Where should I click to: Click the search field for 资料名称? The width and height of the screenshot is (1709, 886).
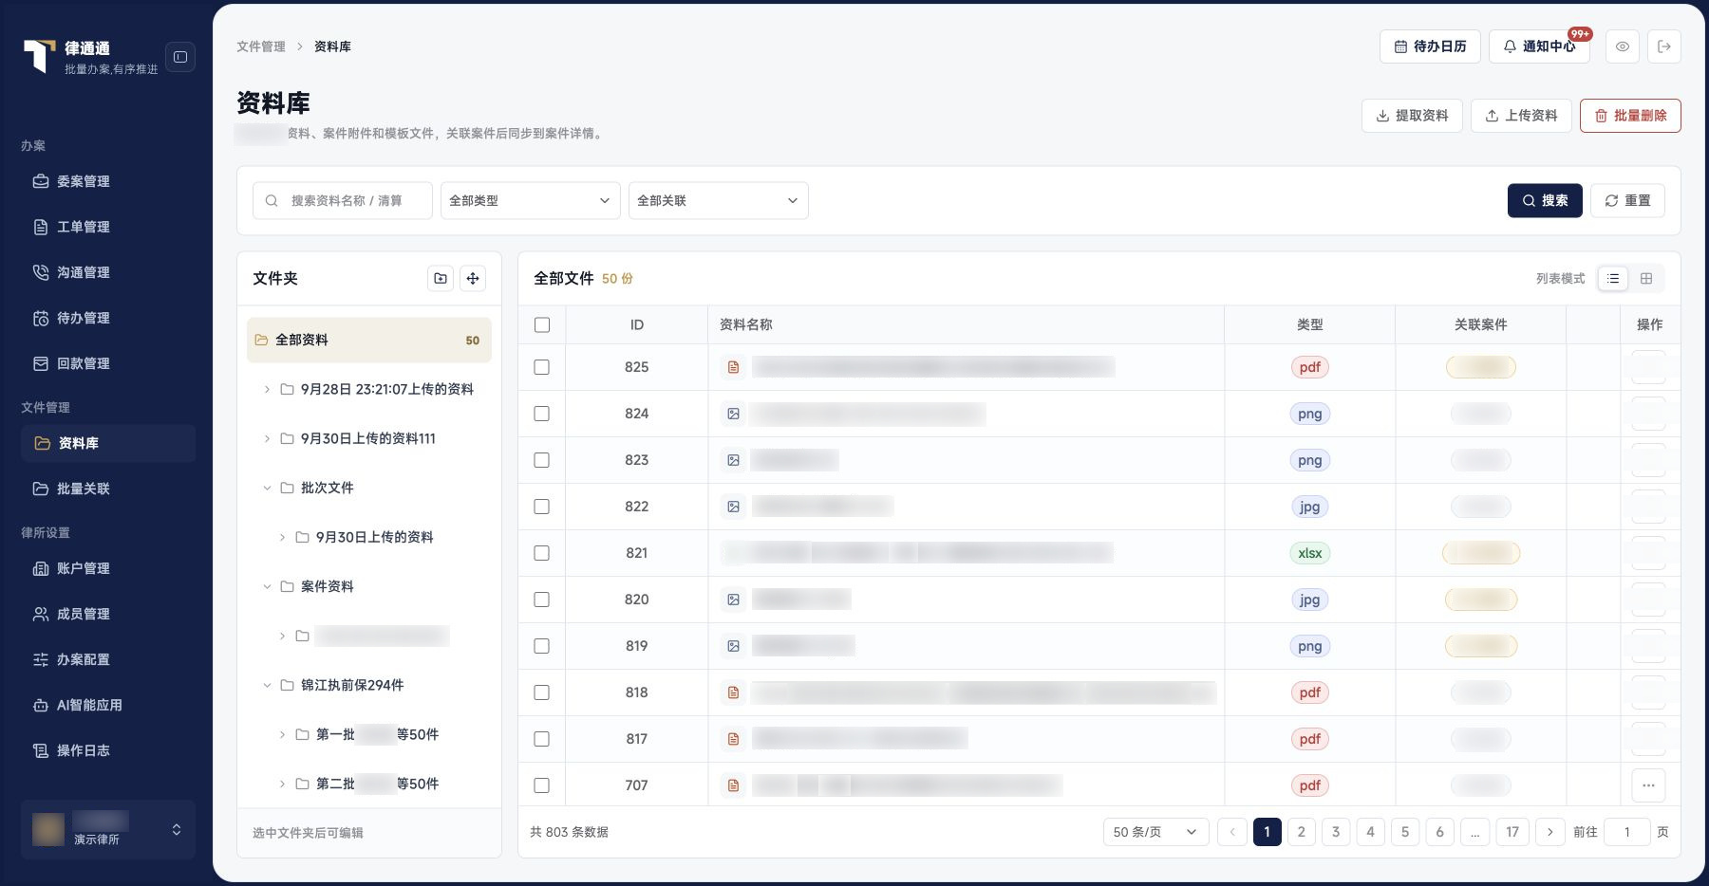343,200
